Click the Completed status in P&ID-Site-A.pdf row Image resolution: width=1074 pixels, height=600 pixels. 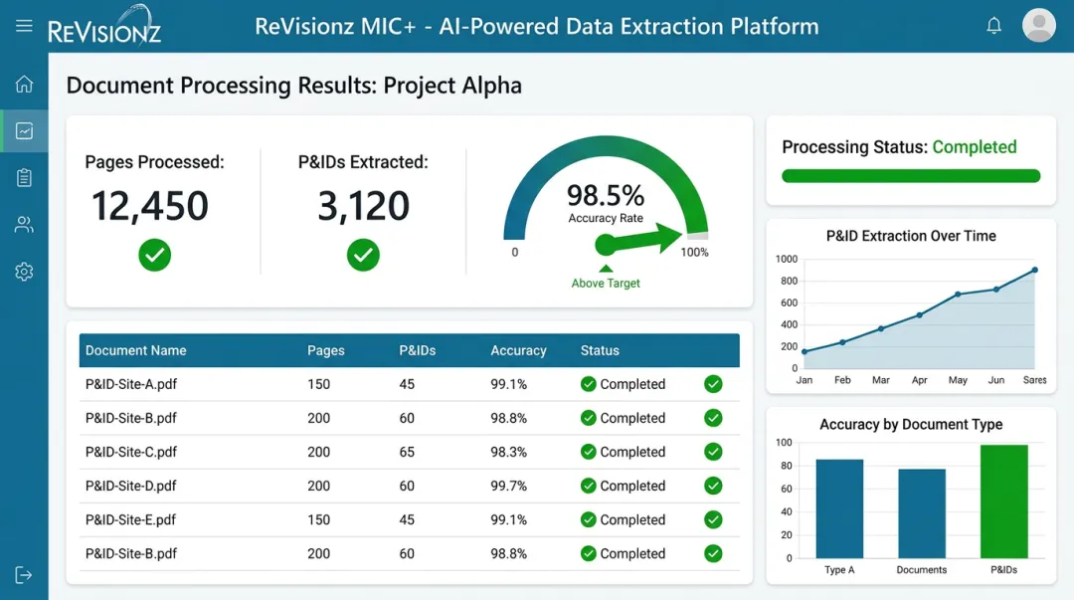coord(632,384)
